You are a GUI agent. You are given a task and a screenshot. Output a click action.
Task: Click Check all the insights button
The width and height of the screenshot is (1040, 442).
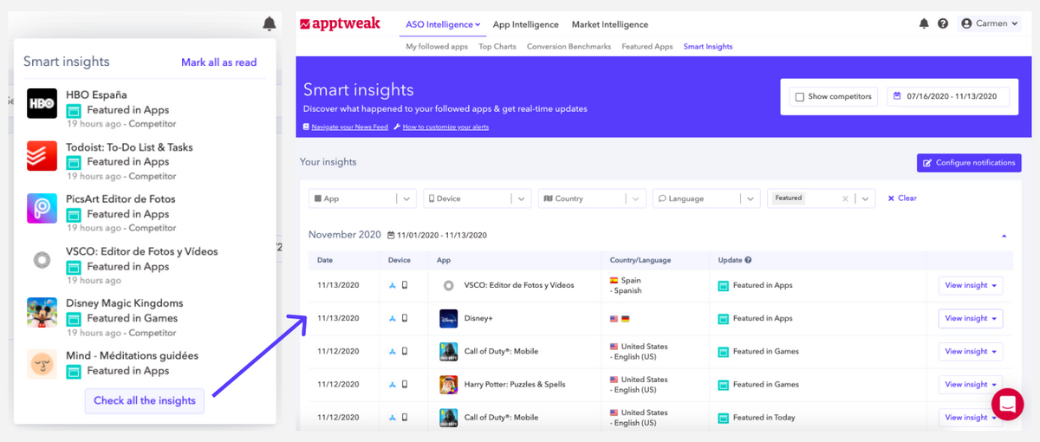[145, 400]
